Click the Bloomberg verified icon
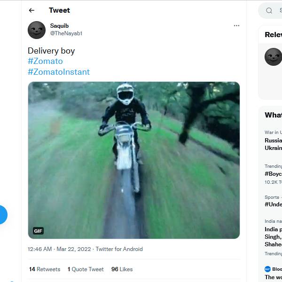 pyautogui.click(x=267, y=269)
